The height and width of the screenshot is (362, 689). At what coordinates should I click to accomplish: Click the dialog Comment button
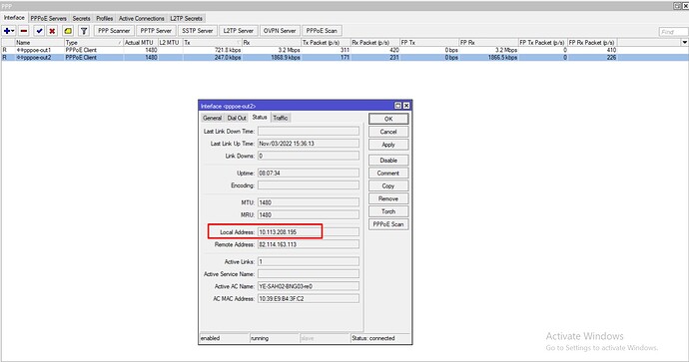tap(388, 173)
